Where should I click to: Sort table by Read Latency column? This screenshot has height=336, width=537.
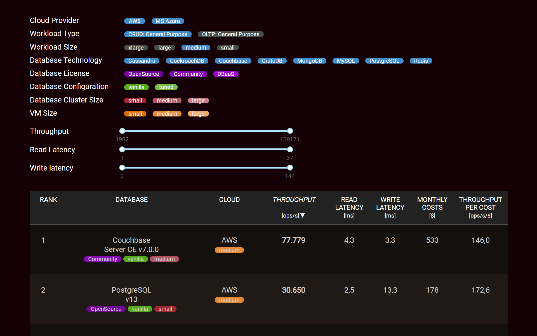[349, 207]
